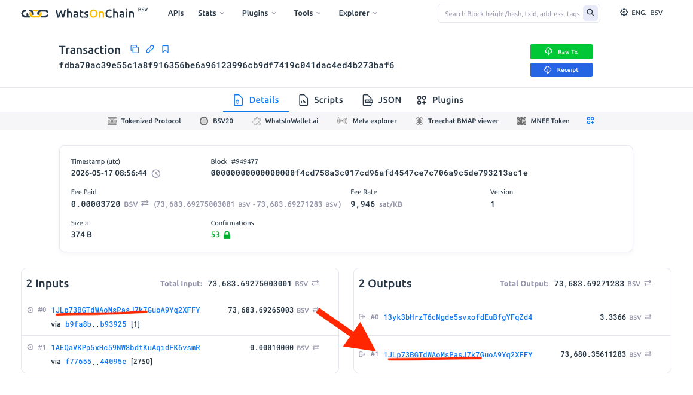
Task: Open MNEE Token plugin
Action: click(543, 121)
